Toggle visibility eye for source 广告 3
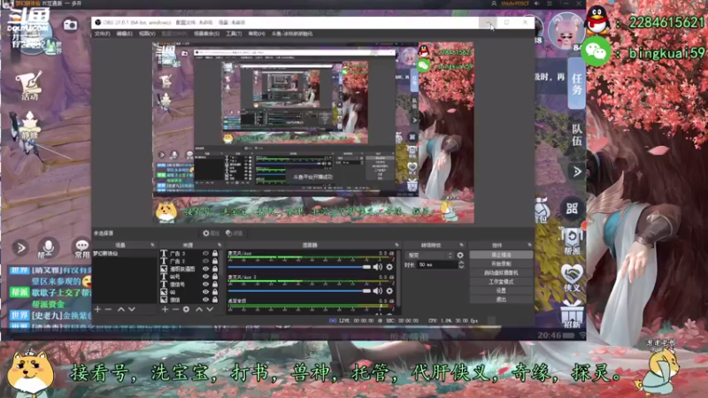 point(205,254)
